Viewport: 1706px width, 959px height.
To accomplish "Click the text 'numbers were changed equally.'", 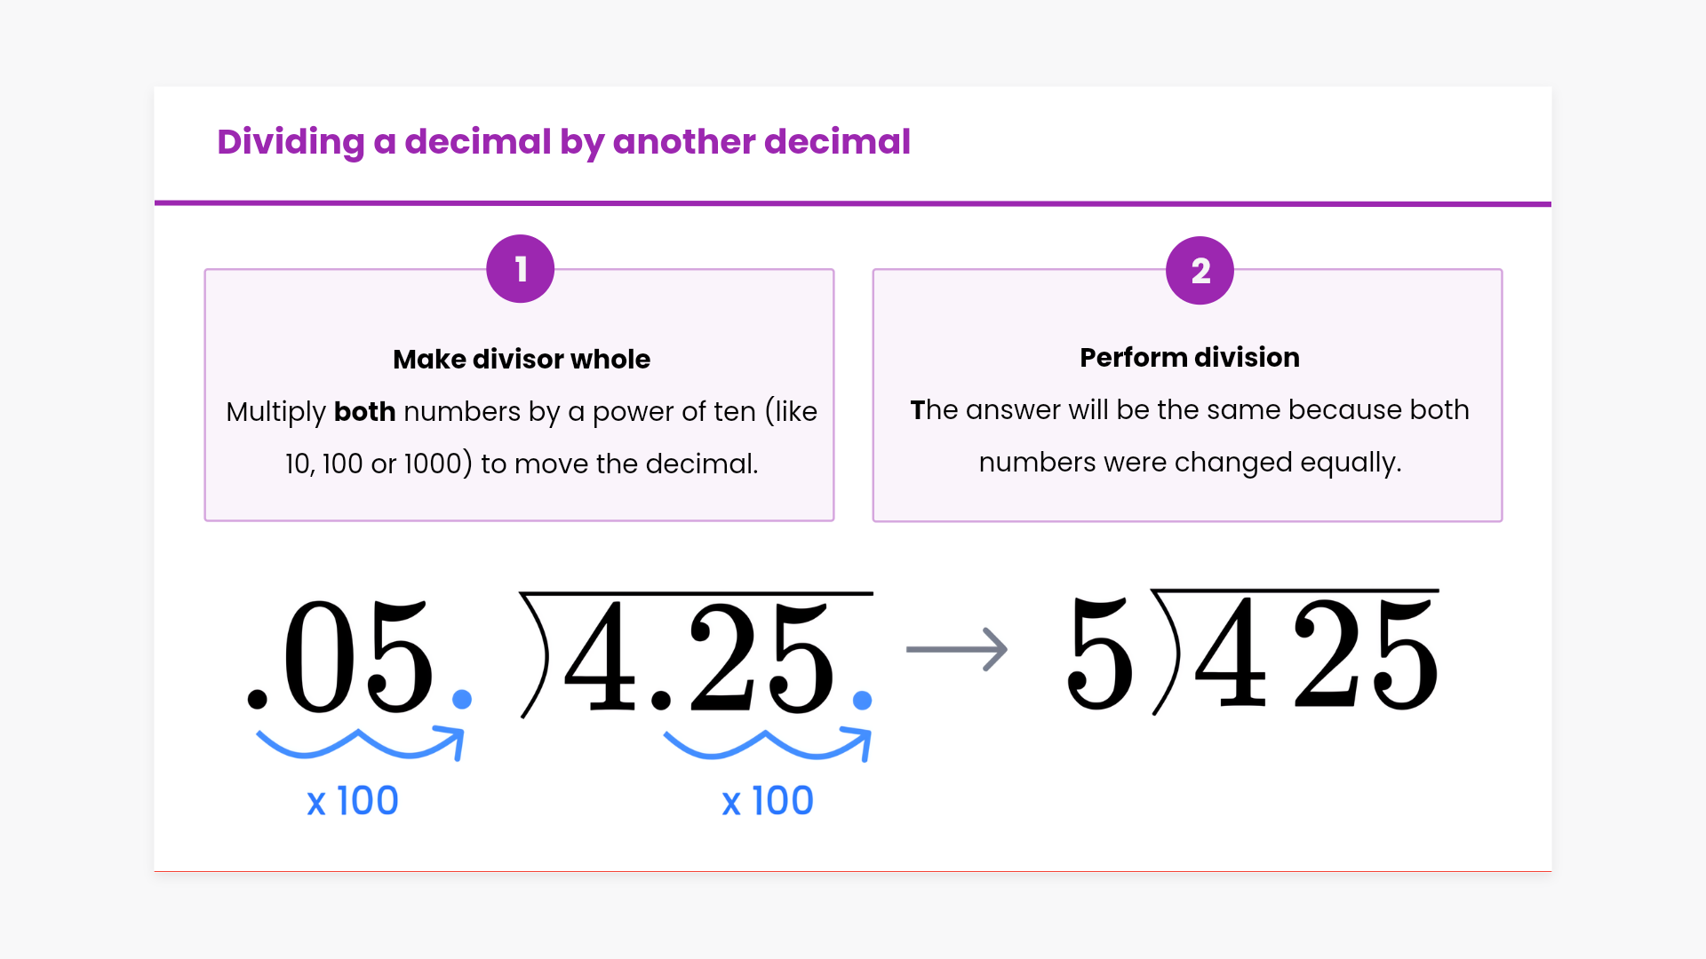I will pyautogui.click(x=1189, y=462).
